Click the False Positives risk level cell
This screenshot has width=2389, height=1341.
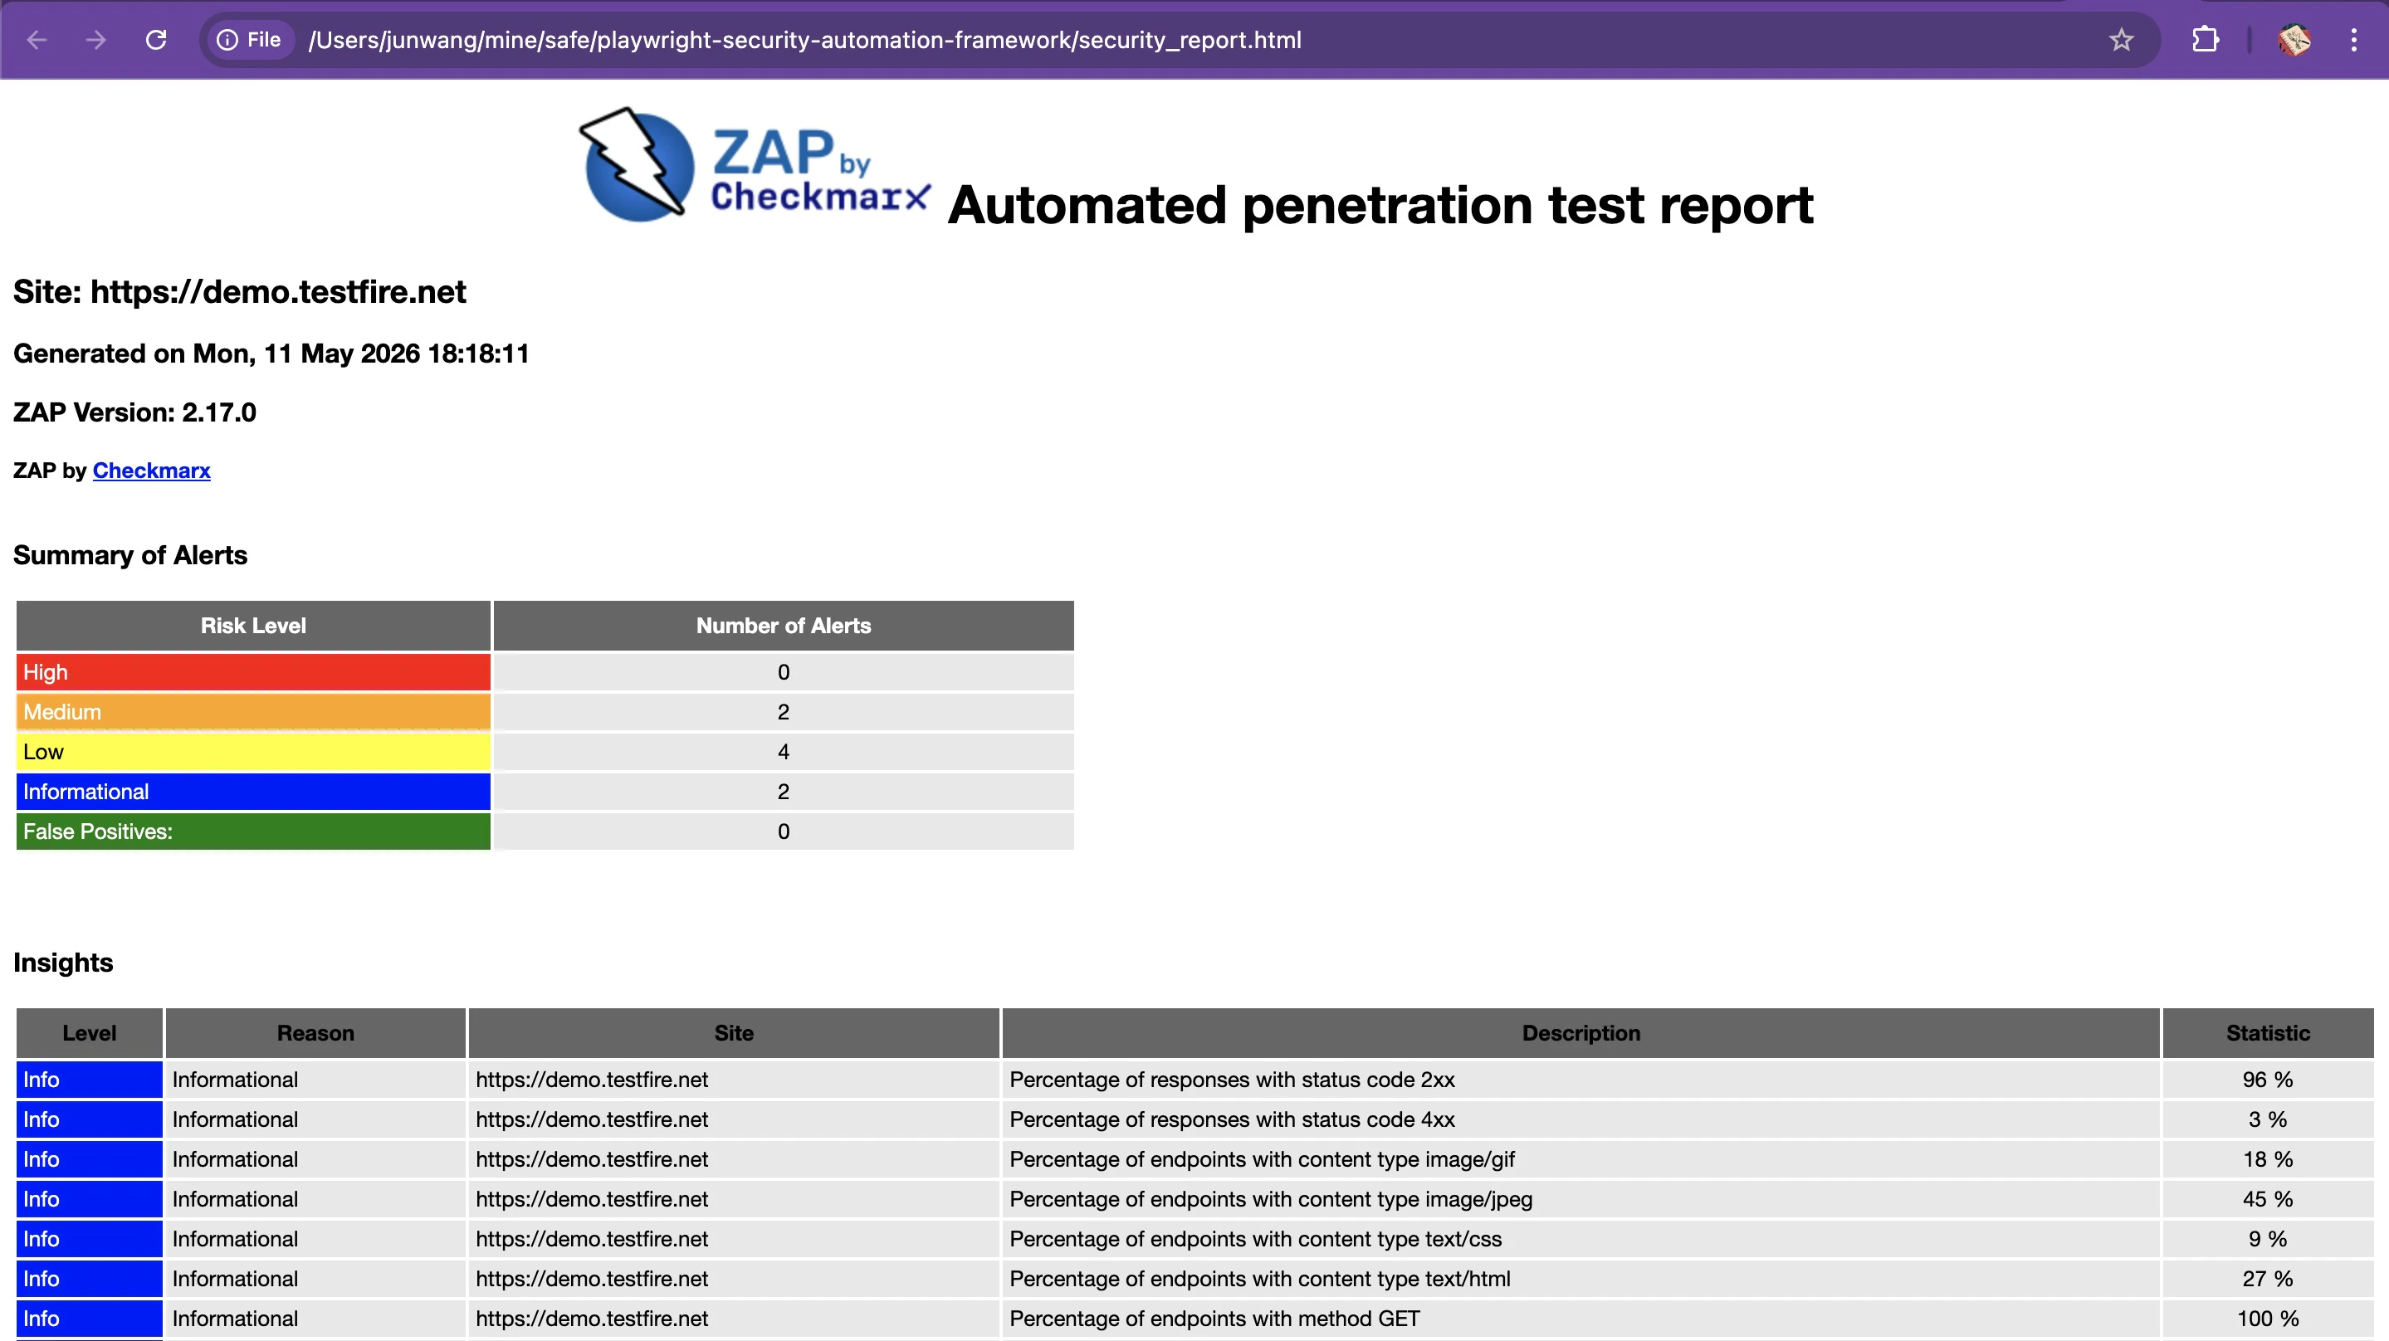coord(253,831)
